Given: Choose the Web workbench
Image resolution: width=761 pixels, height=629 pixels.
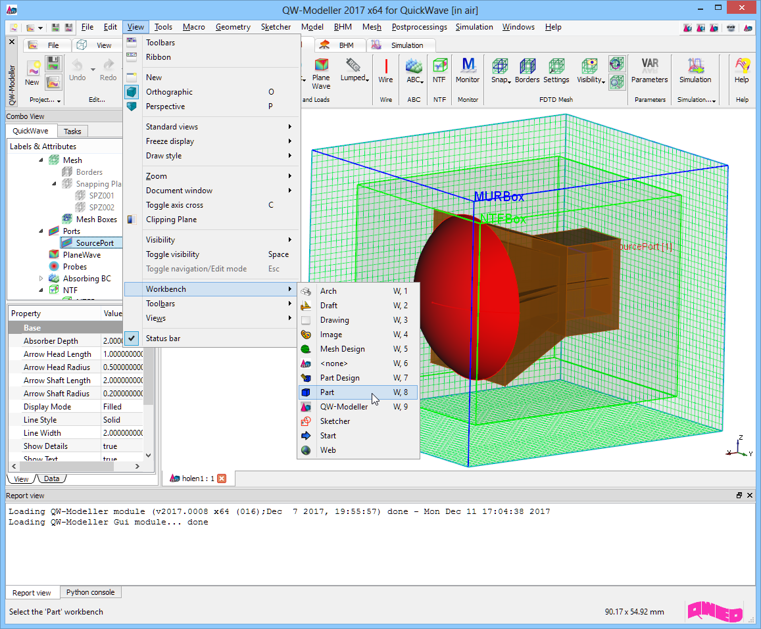Looking at the screenshot, I should pyautogui.click(x=358, y=450).
